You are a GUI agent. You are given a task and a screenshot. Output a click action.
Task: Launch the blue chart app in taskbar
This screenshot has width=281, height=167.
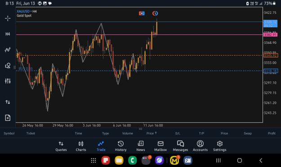coord(188,160)
